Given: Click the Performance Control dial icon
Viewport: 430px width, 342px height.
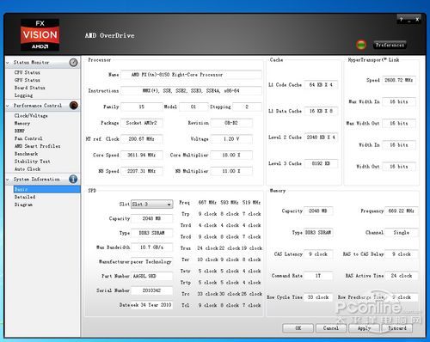Looking at the screenshot, I should click(x=73, y=106).
